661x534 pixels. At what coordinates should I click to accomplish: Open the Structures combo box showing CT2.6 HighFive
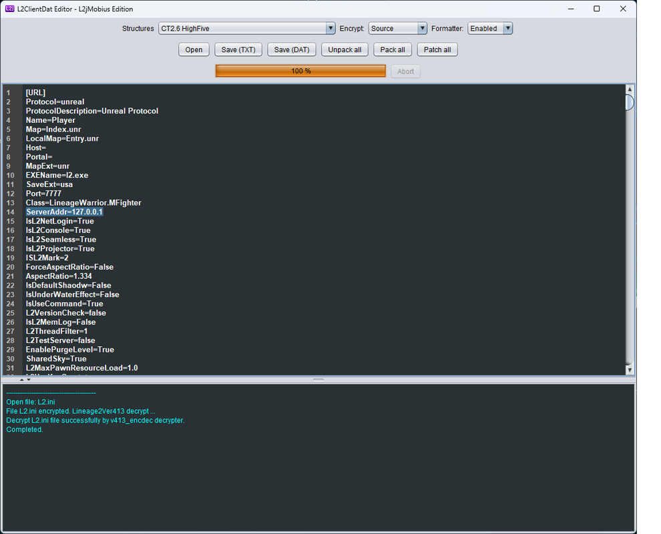pyautogui.click(x=246, y=28)
